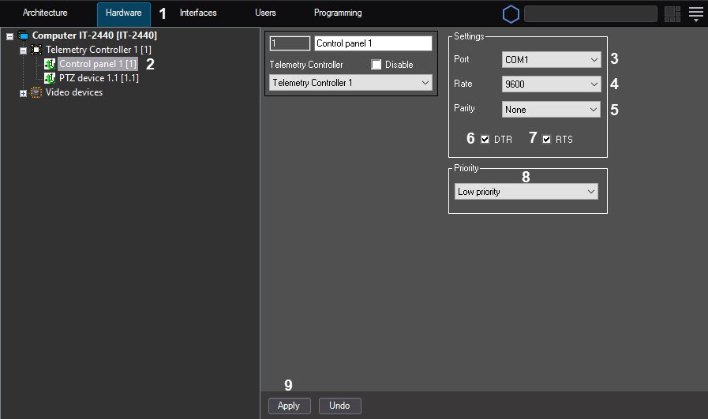Click the Computer IT-2440 icon in tree
This screenshot has width=708, height=419.
pyautogui.click(x=23, y=36)
